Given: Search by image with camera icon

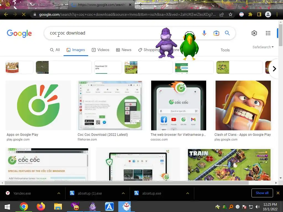Looking at the screenshot, I should (x=216, y=33).
